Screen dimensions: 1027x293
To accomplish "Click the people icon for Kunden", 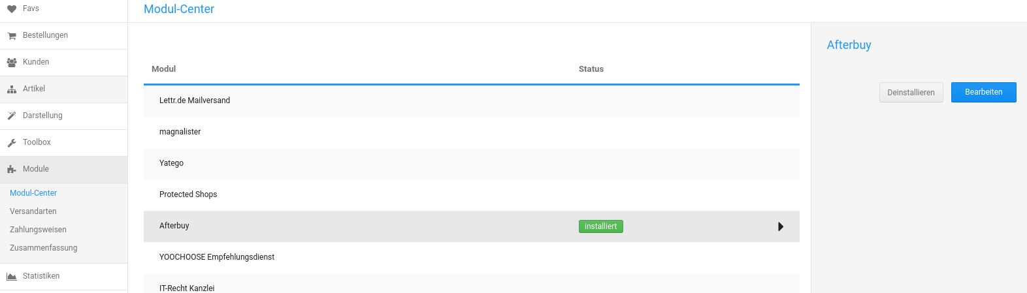I will click(x=11, y=63).
